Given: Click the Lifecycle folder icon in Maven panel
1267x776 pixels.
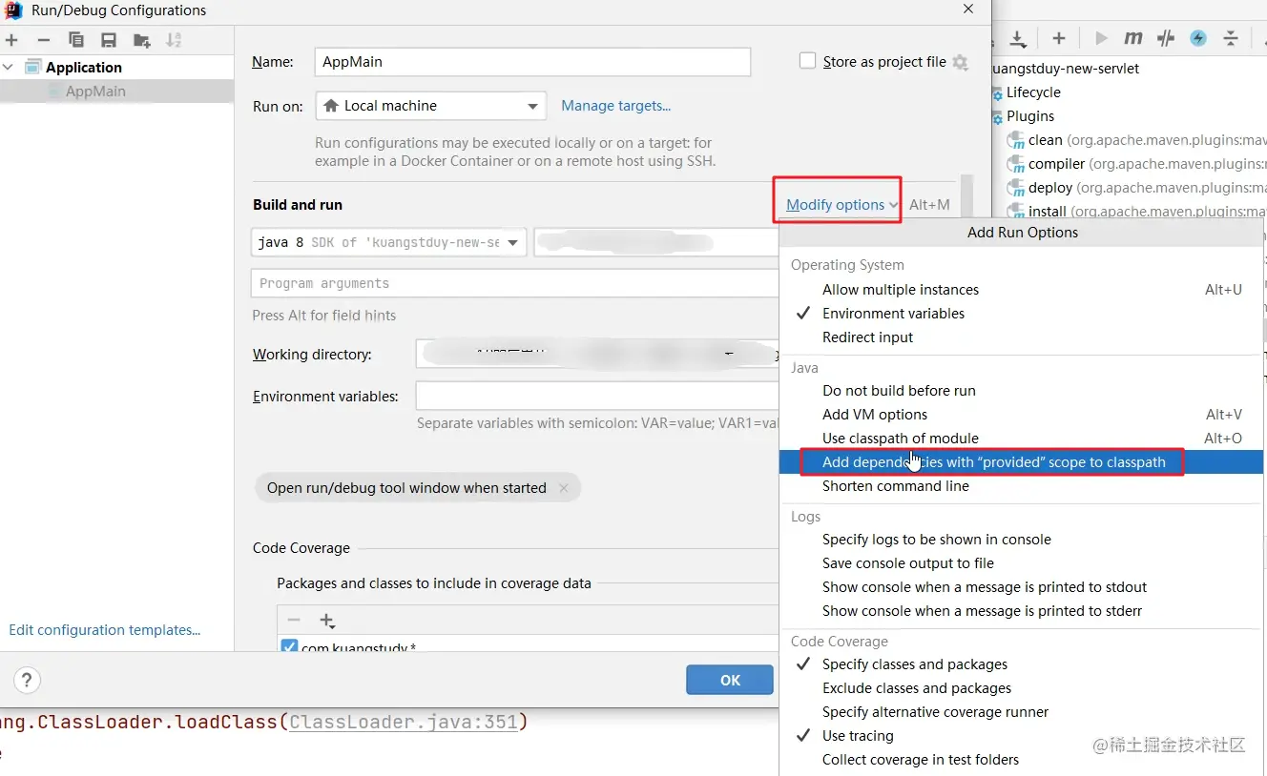Looking at the screenshot, I should point(997,93).
